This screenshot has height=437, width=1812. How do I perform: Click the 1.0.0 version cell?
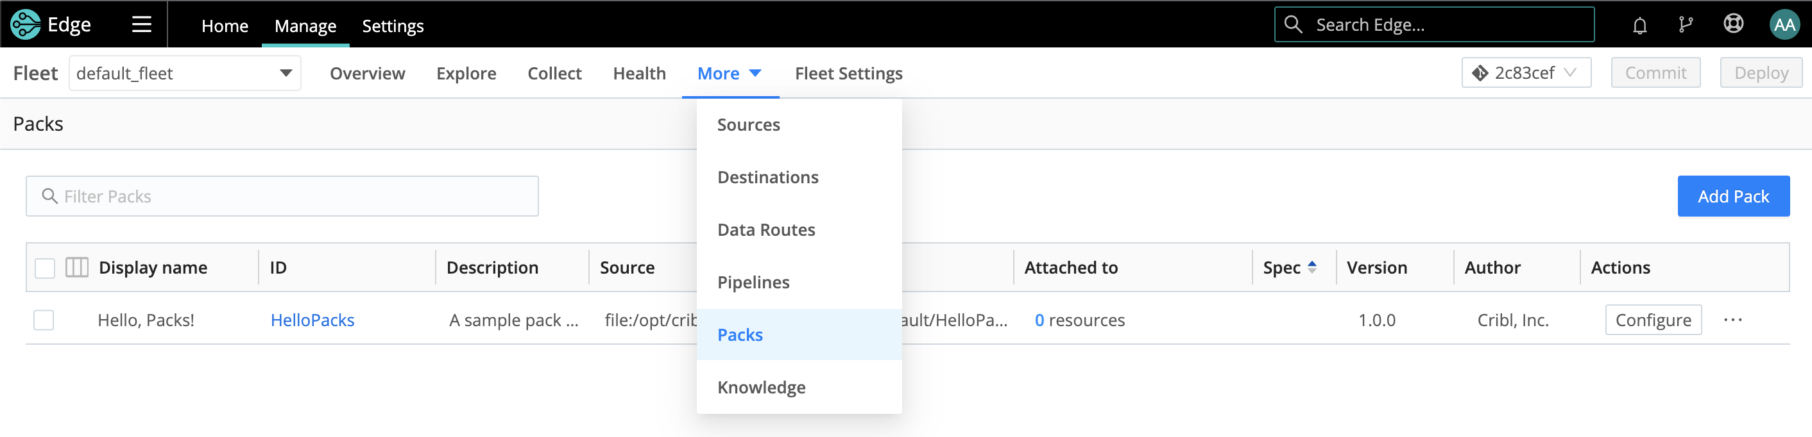point(1376,320)
